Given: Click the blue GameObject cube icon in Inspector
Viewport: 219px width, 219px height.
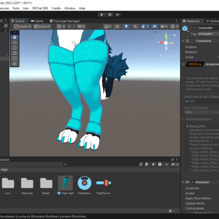Looking at the screenshot, I should click(x=185, y=28).
